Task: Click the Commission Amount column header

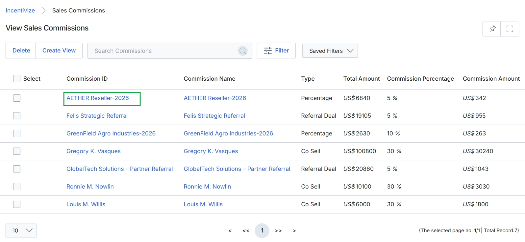Action: coord(491,79)
